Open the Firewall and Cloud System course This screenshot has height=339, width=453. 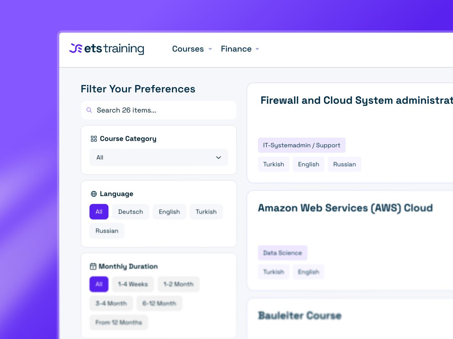[x=356, y=100]
